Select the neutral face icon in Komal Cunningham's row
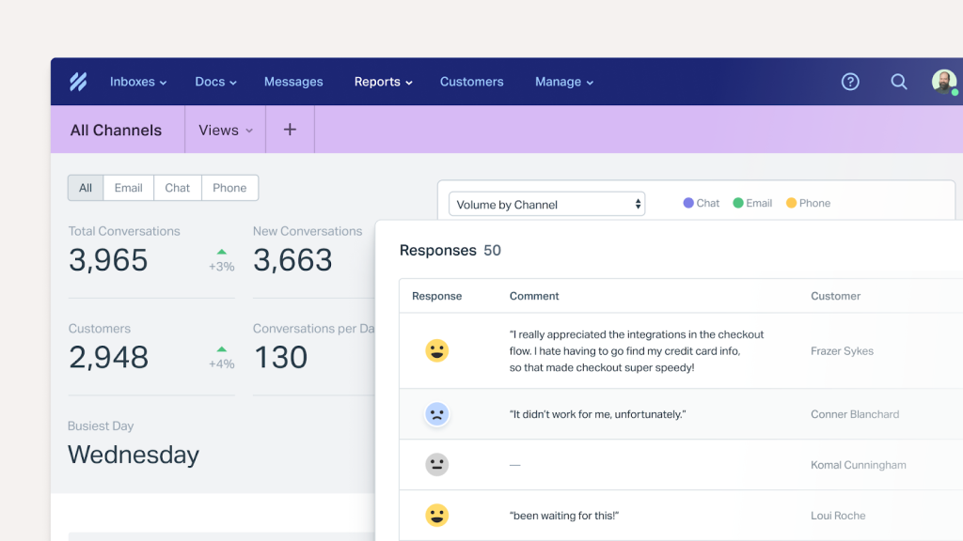The height and width of the screenshot is (541, 963). click(x=436, y=464)
